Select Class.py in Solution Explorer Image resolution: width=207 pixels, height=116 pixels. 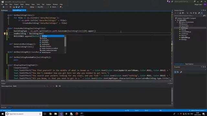click(183, 30)
